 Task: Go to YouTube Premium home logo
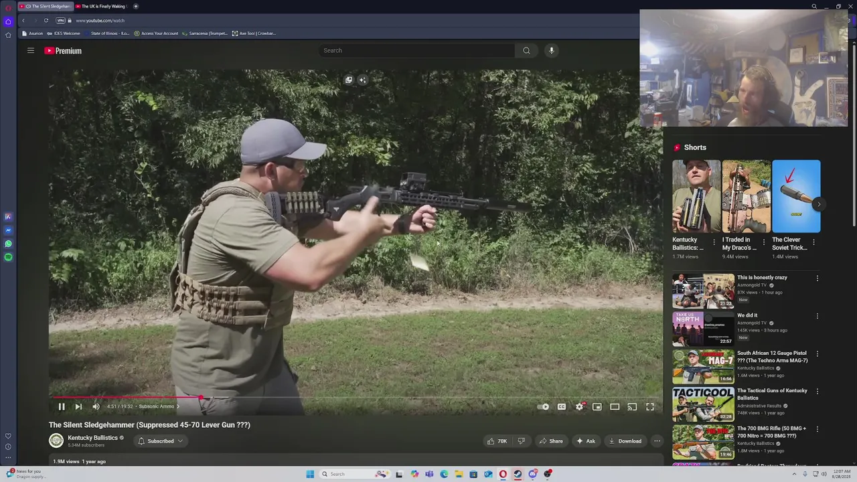click(63, 51)
